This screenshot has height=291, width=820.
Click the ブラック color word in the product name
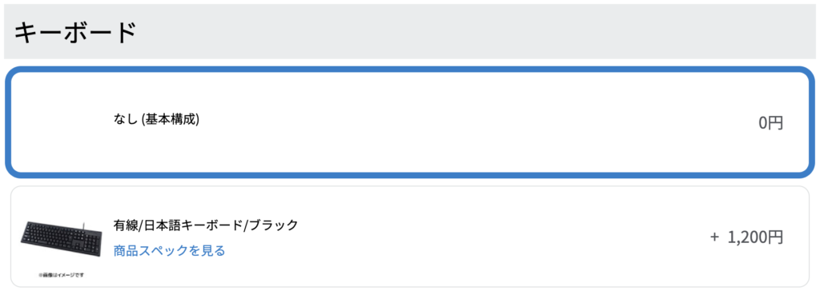[x=274, y=225]
